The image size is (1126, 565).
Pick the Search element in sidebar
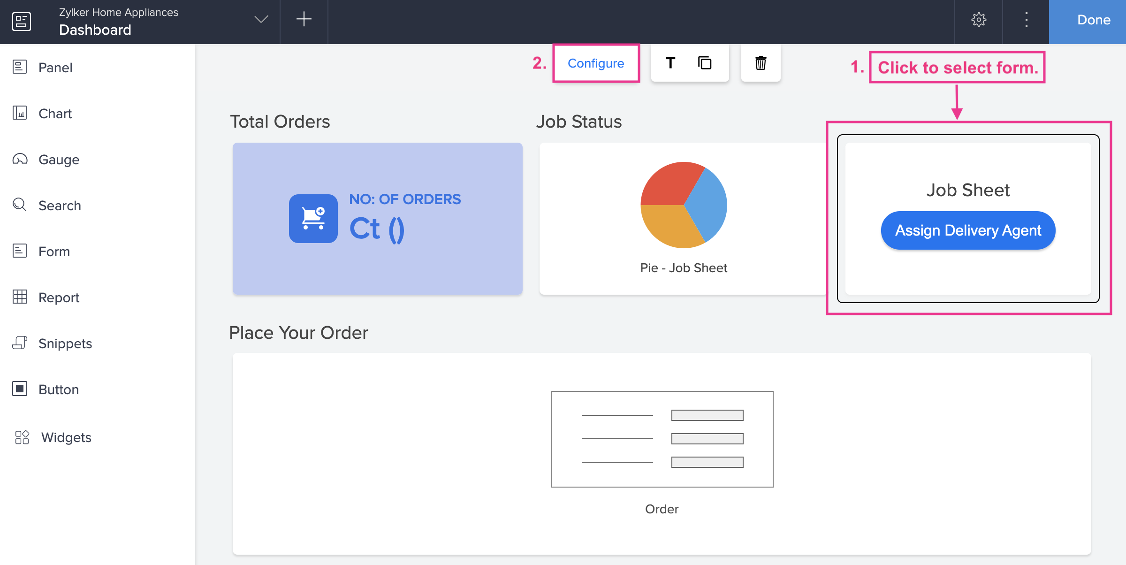coord(59,206)
